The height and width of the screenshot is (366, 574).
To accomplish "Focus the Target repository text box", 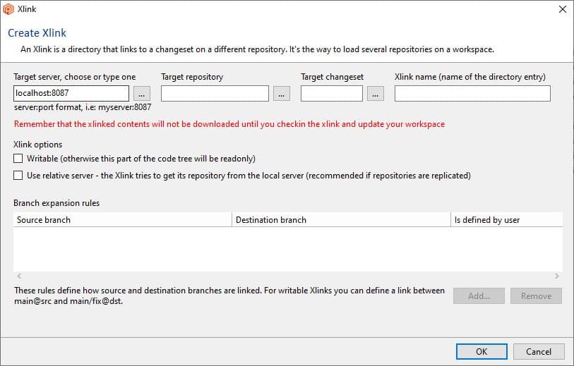I will [x=215, y=93].
